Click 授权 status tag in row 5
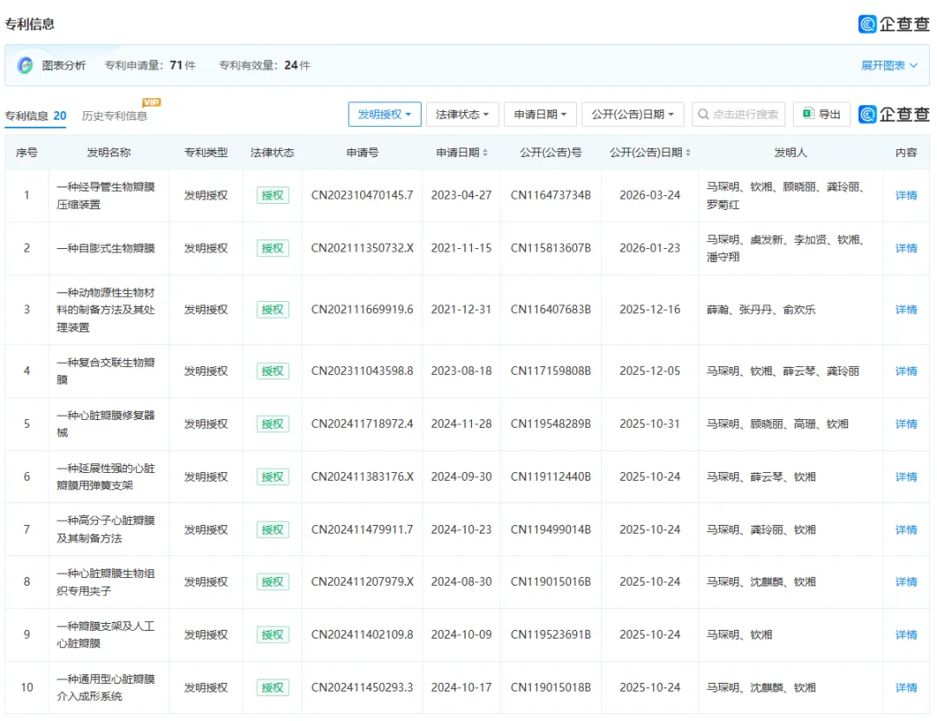Viewport: 937px width, 721px height. tap(272, 424)
